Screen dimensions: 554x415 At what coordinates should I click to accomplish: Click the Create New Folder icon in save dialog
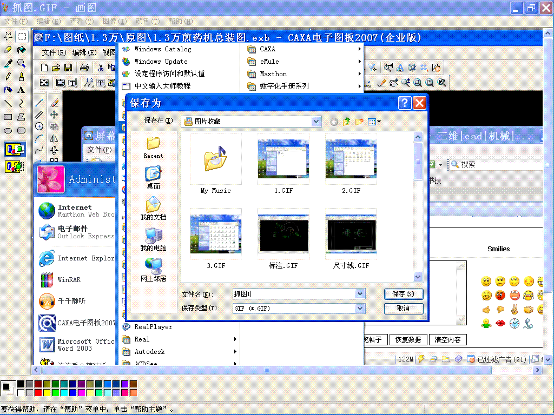(x=359, y=122)
